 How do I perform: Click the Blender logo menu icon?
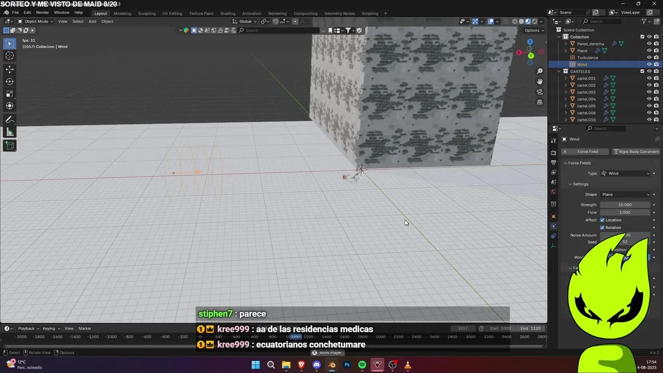point(6,12)
